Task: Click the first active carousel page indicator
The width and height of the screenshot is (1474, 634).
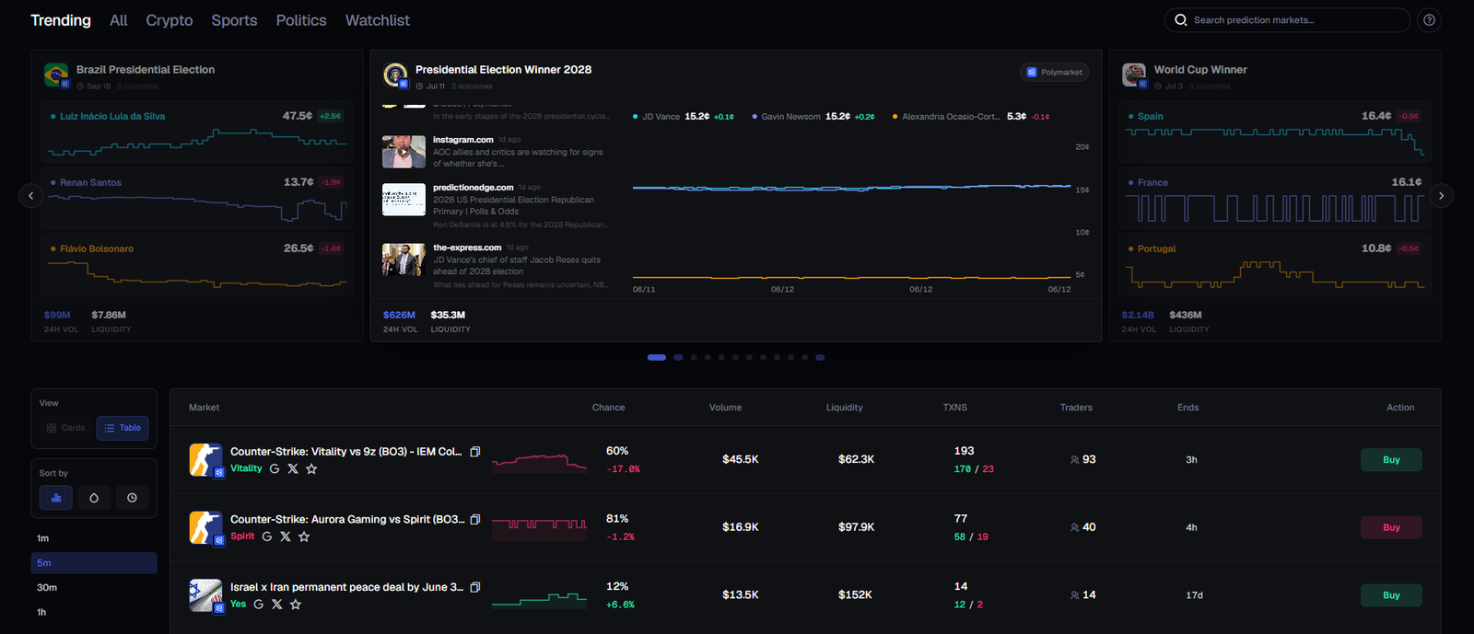Action: tap(657, 357)
